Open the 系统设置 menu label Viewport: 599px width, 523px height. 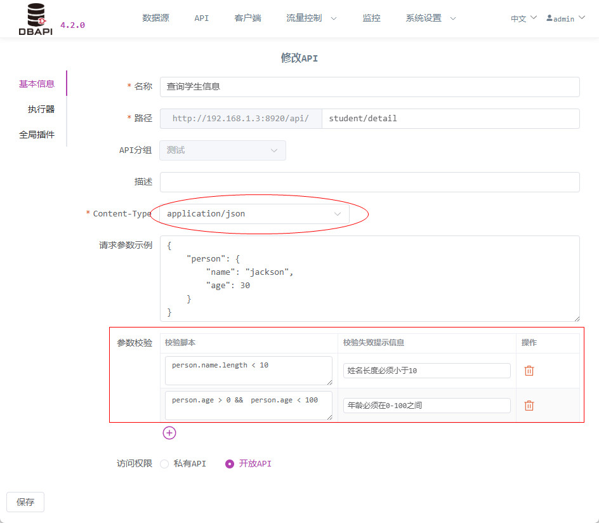[x=423, y=18]
